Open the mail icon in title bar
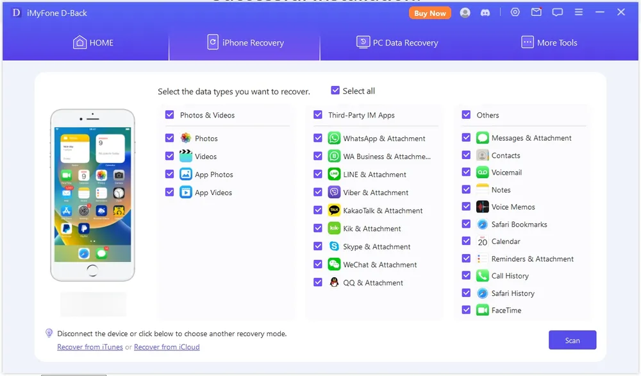The image size is (641, 376). pos(537,12)
